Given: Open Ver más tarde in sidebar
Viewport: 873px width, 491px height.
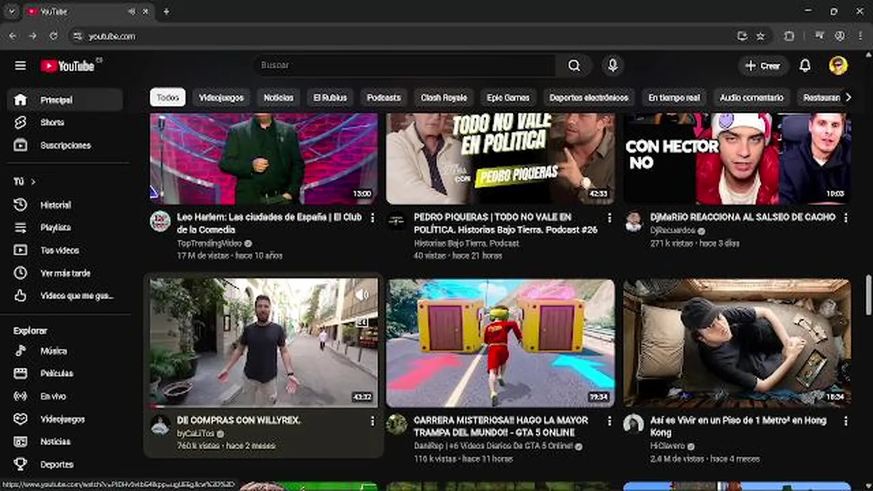Looking at the screenshot, I should point(65,273).
